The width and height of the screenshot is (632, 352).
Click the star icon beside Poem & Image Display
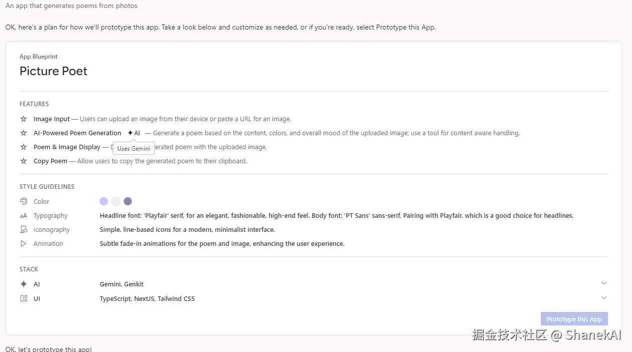[24, 147]
